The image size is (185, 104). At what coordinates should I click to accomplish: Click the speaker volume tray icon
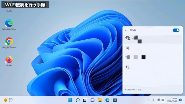tap(163, 100)
